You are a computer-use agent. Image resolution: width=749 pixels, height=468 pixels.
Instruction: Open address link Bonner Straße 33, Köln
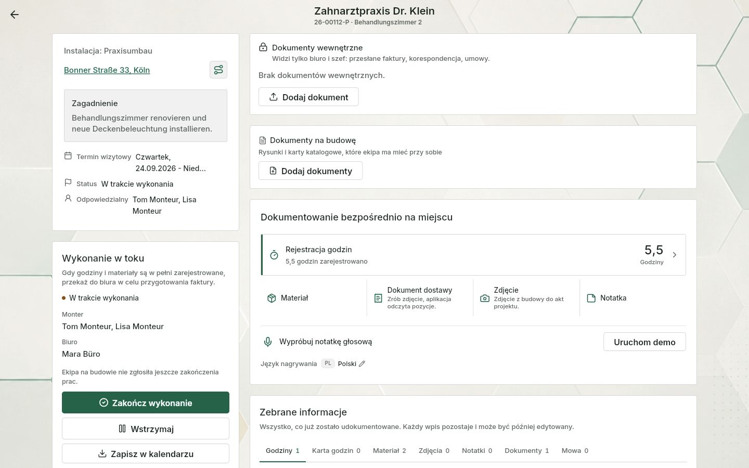107,70
